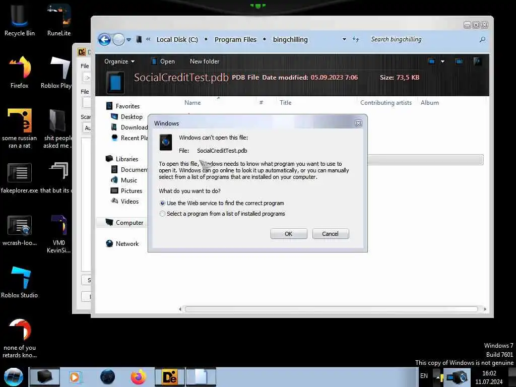Select the 'shit people asked me' folder icon
Screen dimensions: 516x387
point(57,128)
